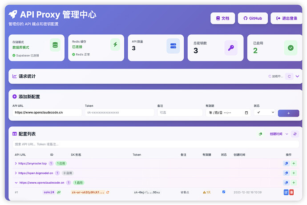Click the SK 别名 column header
307x205 pixels.
tap(76, 155)
